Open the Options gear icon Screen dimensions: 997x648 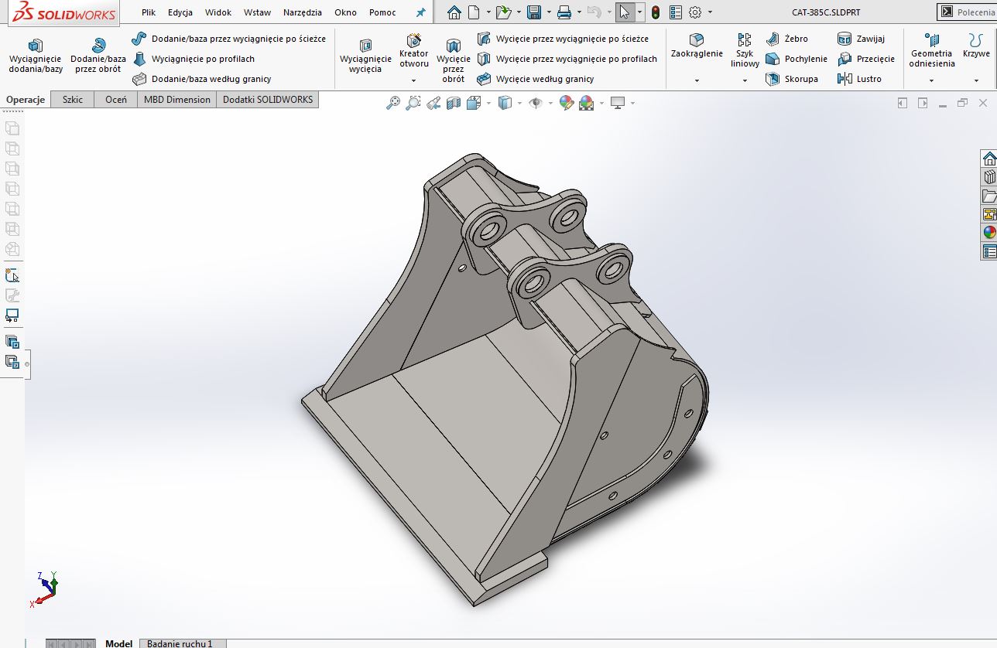tap(695, 12)
